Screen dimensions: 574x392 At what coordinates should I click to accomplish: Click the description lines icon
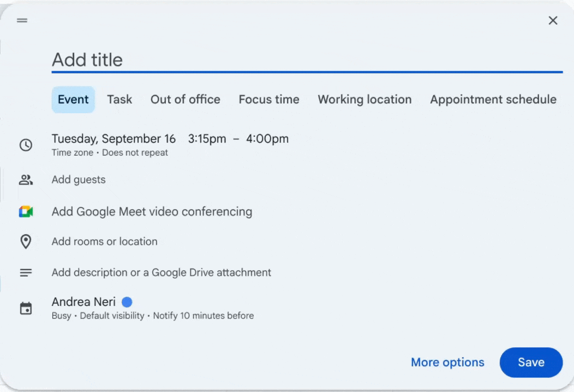pyautogui.click(x=26, y=273)
